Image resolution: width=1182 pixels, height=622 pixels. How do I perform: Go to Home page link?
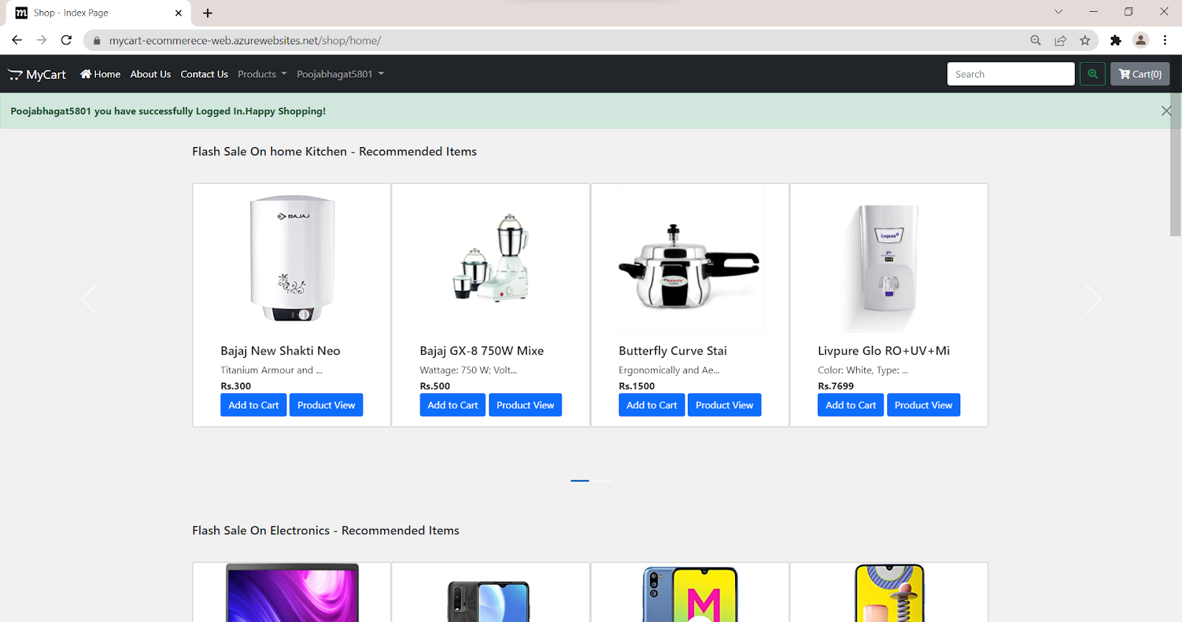click(x=100, y=74)
